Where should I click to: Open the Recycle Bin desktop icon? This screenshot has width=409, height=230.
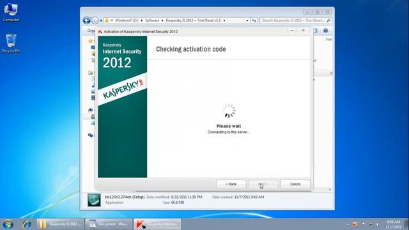point(11,43)
